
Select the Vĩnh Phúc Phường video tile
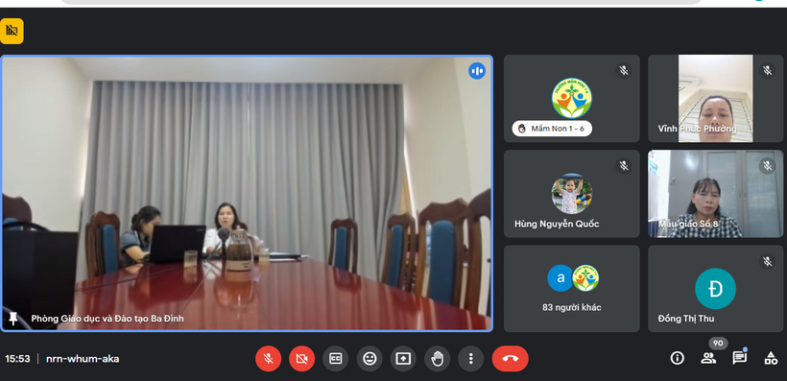click(715, 99)
